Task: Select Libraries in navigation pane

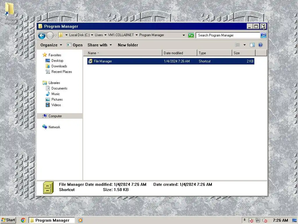Action: pos(54,83)
